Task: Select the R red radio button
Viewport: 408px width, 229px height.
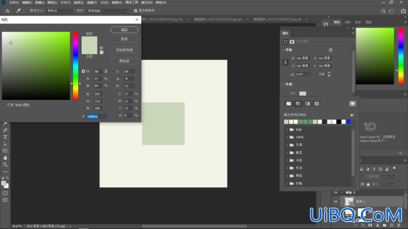Action: pyautogui.click(x=83, y=94)
